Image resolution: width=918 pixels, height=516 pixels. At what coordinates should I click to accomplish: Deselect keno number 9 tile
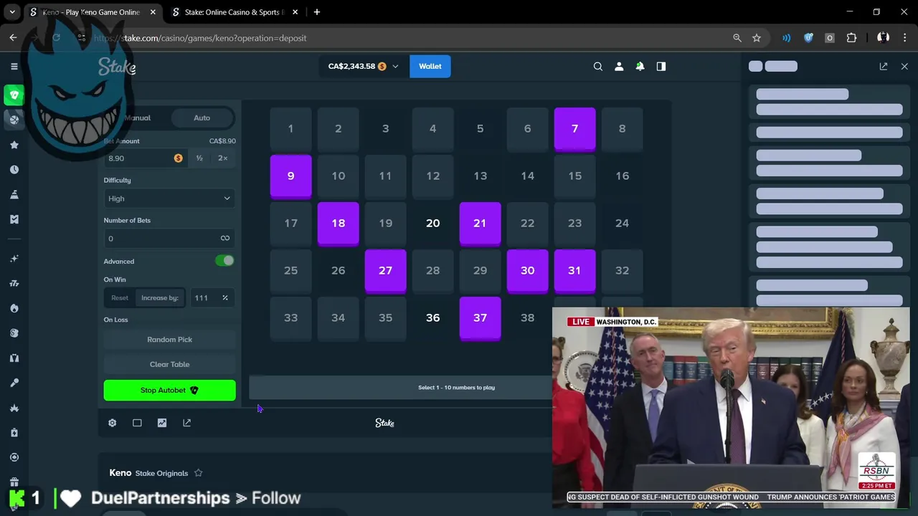click(290, 177)
